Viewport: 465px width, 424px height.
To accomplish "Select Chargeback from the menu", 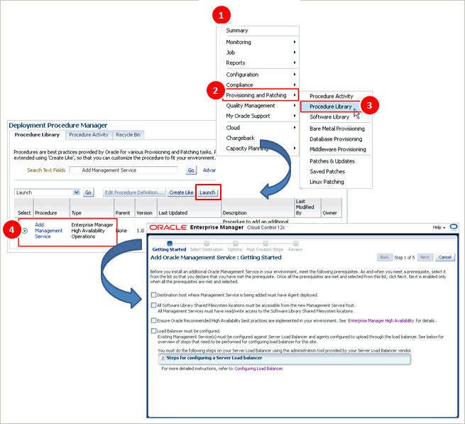I will (x=240, y=138).
